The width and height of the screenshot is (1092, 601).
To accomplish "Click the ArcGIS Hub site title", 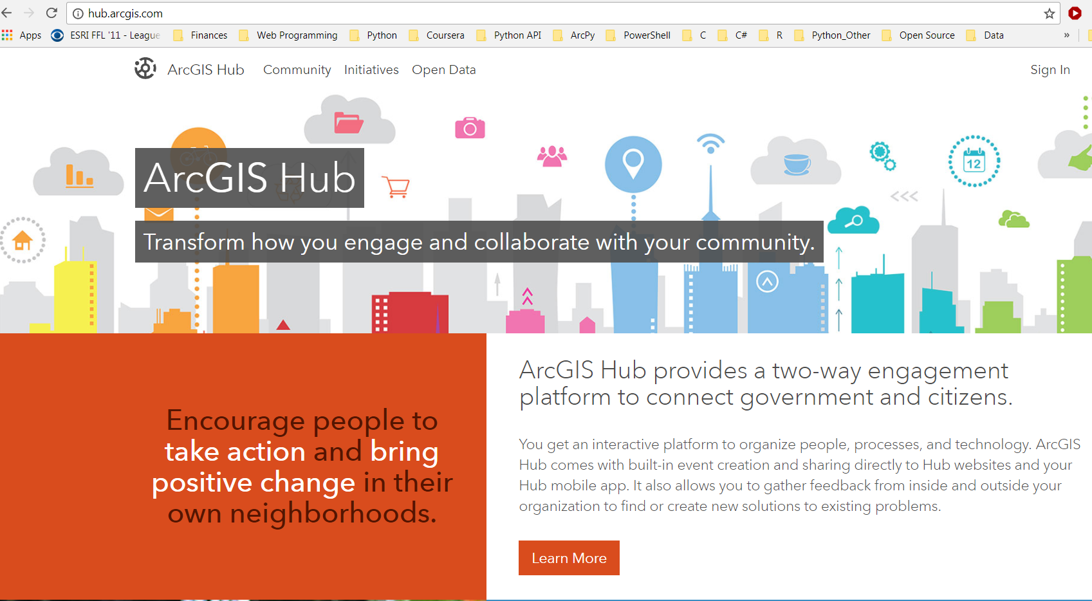I will 206,69.
